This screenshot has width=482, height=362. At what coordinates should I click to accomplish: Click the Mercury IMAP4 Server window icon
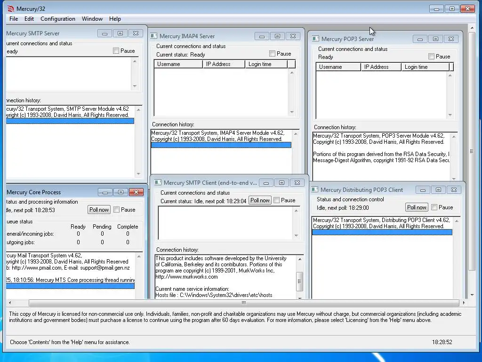[x=154, y=36]
